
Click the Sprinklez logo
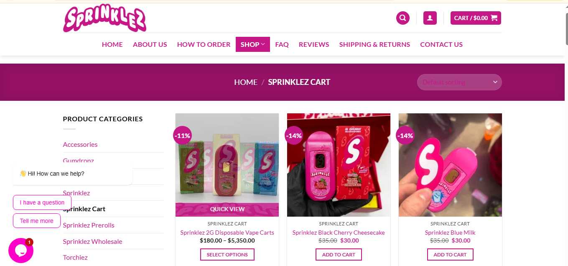(x=105, y=19)
